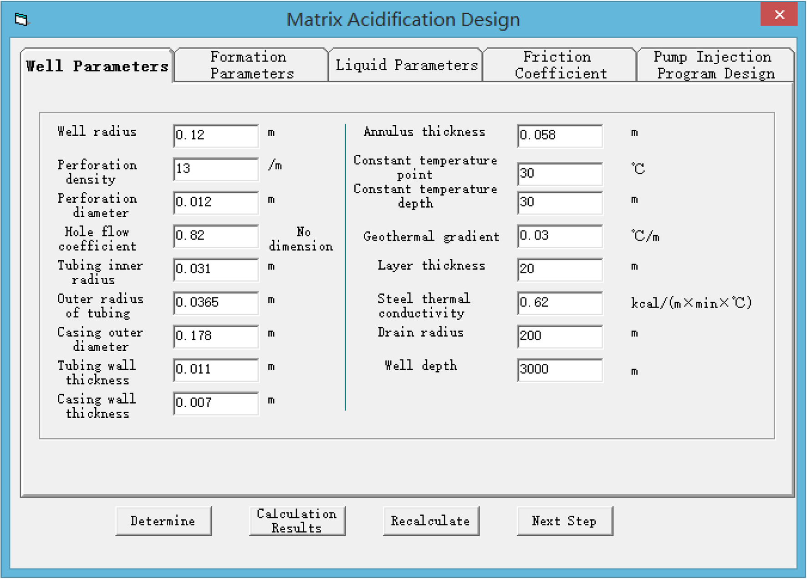
Task: Edit the Perforation diameter field
Action: click(215, 202)
